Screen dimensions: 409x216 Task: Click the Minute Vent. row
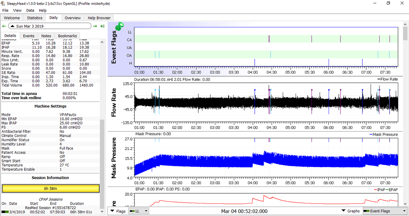[x=50, y=51]
